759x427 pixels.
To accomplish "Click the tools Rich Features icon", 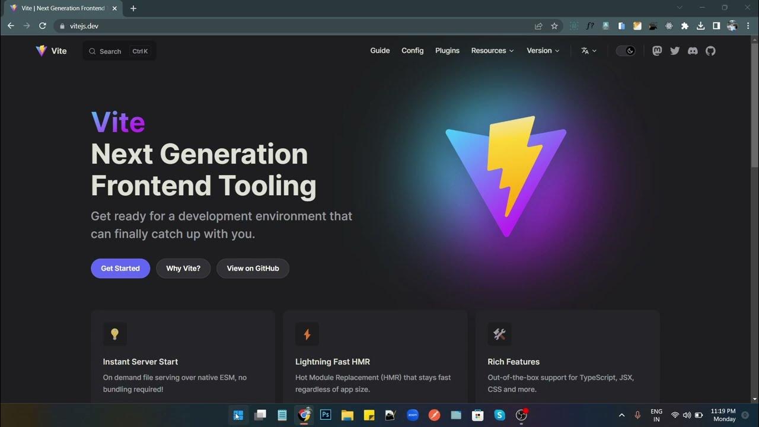I will [499, 334].
